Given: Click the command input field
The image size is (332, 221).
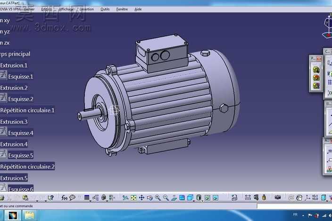Looking at the screenshot, I should pos(294,206).
